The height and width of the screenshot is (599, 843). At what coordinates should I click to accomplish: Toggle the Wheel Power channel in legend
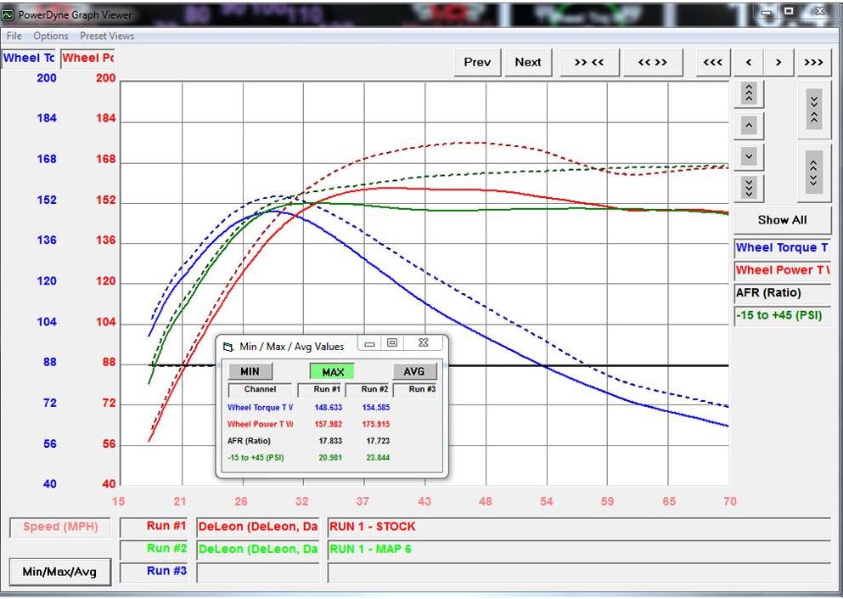pos(782,270)
